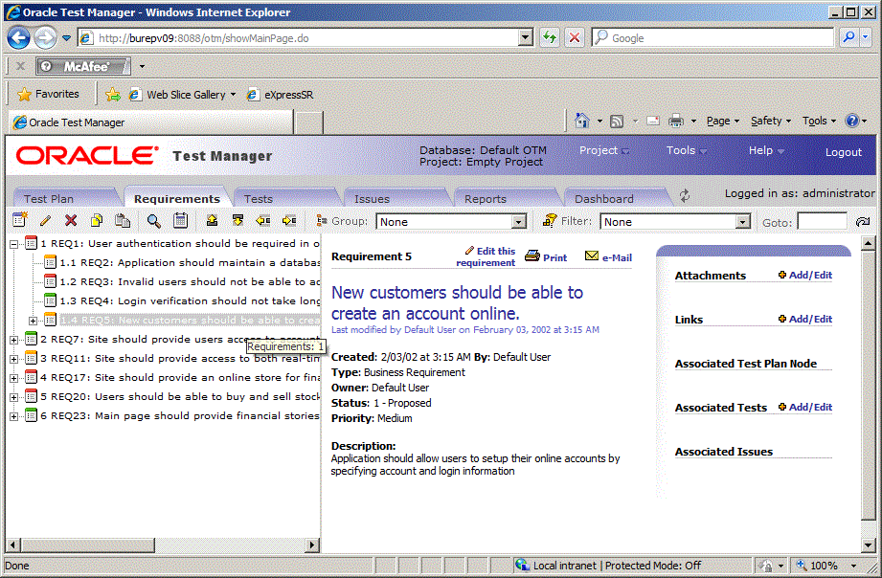882x578 pixels.
Task: Click the Add new requirement toolbar icon
Action: point(20,220)
